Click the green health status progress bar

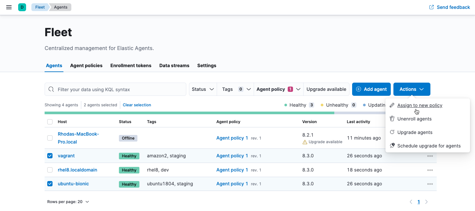[x=188, y=113]
